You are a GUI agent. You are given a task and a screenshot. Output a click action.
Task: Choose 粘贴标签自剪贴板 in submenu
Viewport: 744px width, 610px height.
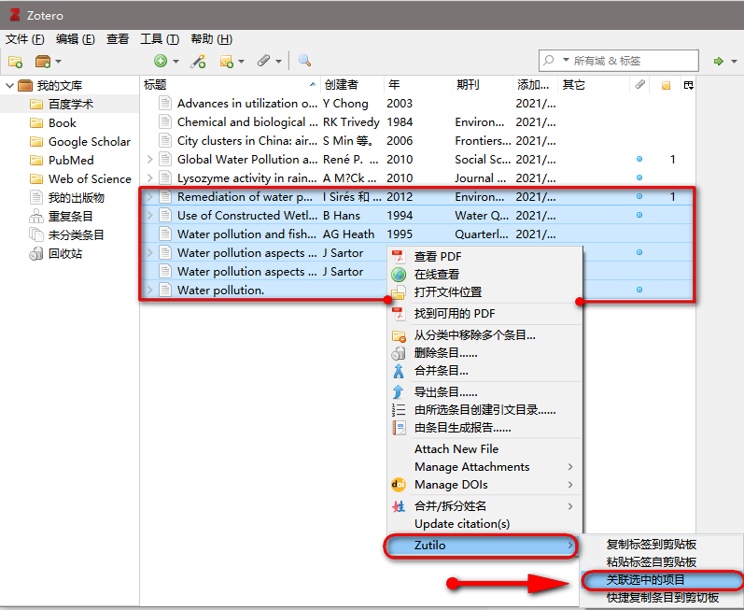(x=662, y=562)
